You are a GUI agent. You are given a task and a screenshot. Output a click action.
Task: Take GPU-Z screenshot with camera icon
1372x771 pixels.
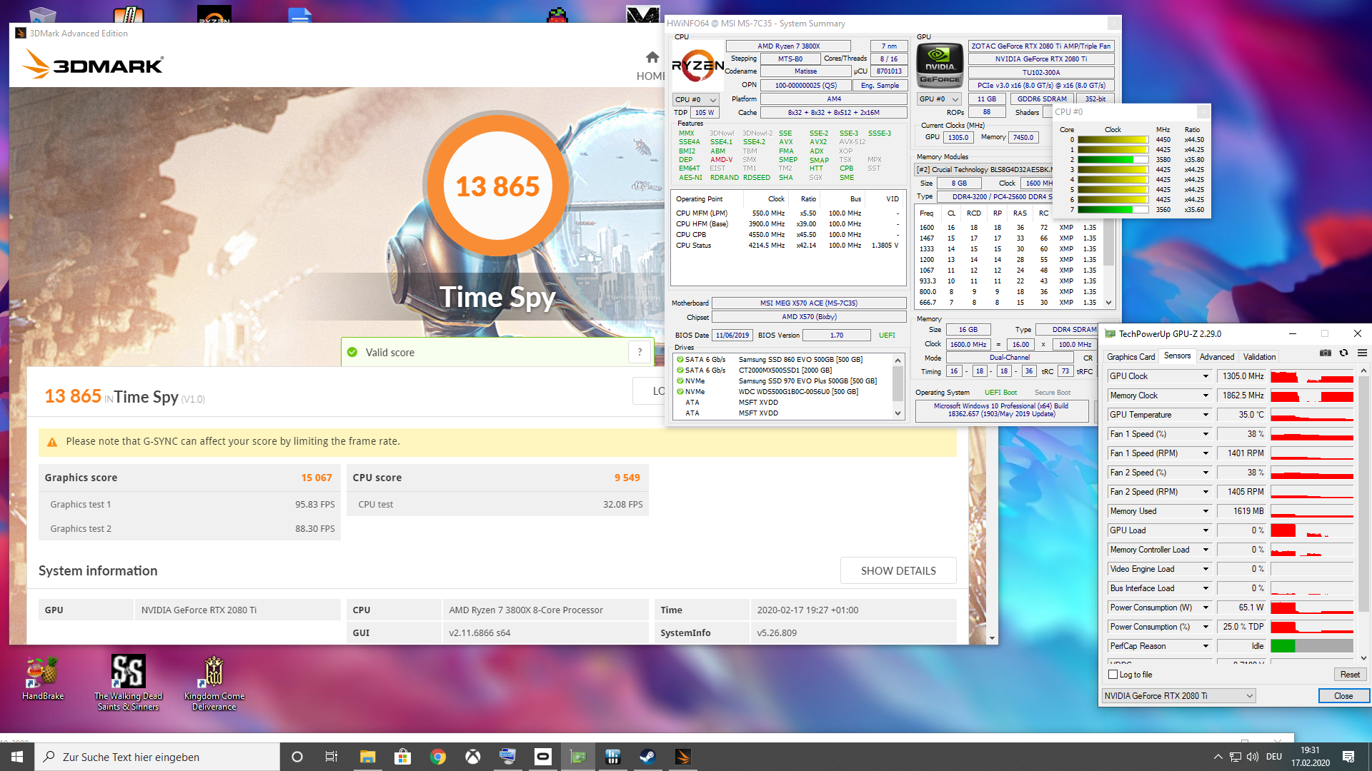coord(1325,353)
